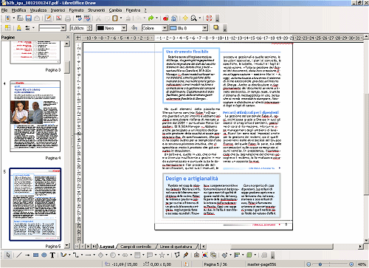Select the Connector tool
This screenshot has height=268, width=369.
point(76,255)
